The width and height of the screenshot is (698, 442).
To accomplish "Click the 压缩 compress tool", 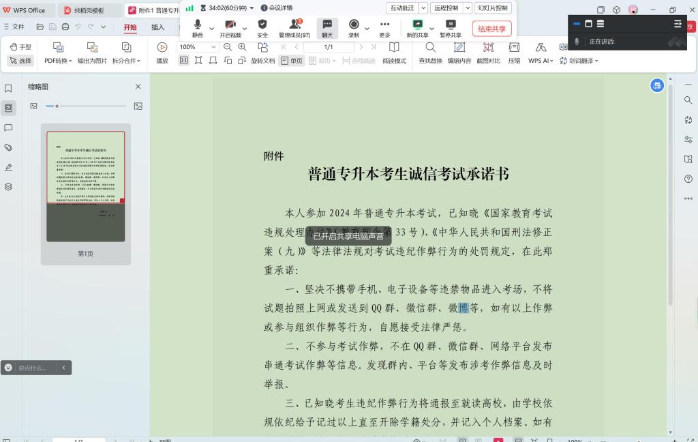I will [x=514, y=52].
